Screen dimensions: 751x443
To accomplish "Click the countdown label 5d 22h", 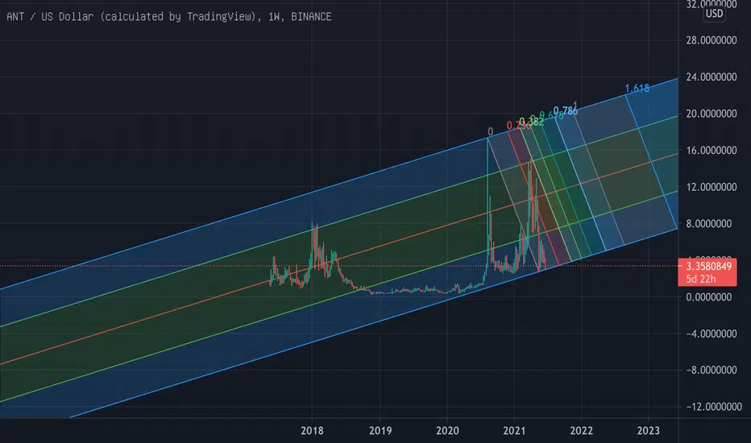I will coord(700,279).
